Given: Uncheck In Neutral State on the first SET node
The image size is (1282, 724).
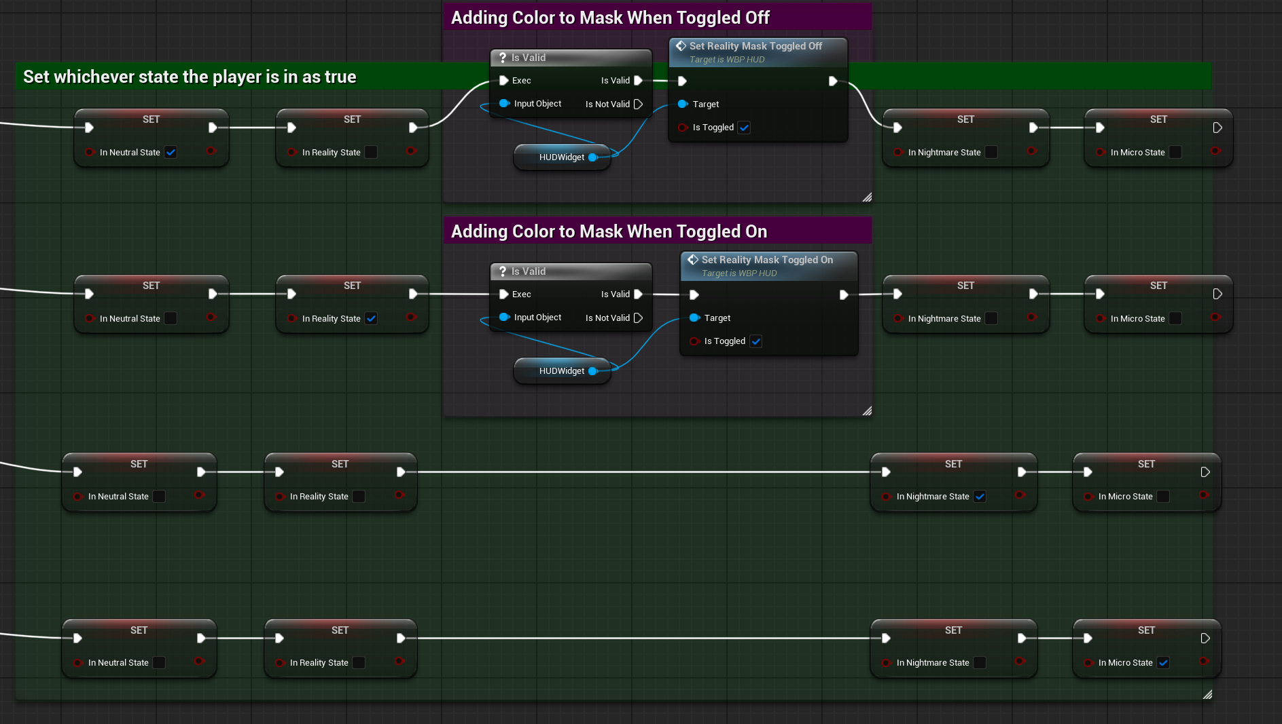Looking at the screenshot, I should point(171,152).
